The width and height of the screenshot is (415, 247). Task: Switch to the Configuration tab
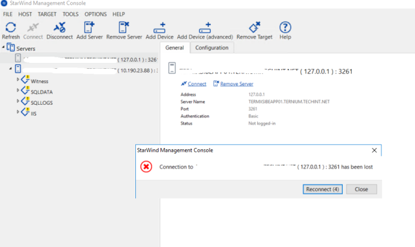tap(212, 48)
